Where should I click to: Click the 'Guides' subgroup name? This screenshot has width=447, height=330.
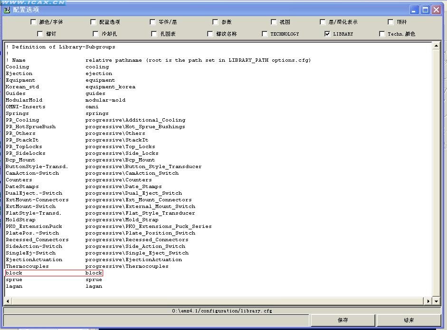point(16,94)
